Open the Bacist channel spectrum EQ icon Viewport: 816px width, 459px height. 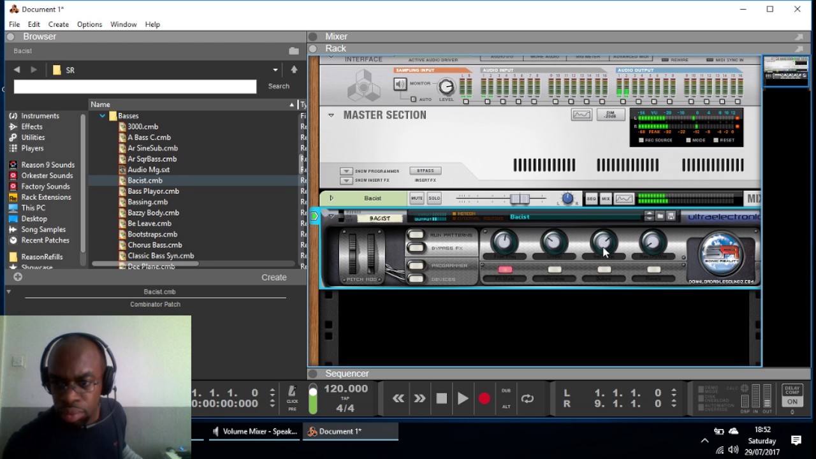click(x=624, y=199)
